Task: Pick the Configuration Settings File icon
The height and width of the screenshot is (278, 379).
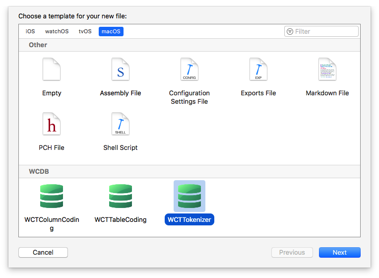Action: pos(189,69)
